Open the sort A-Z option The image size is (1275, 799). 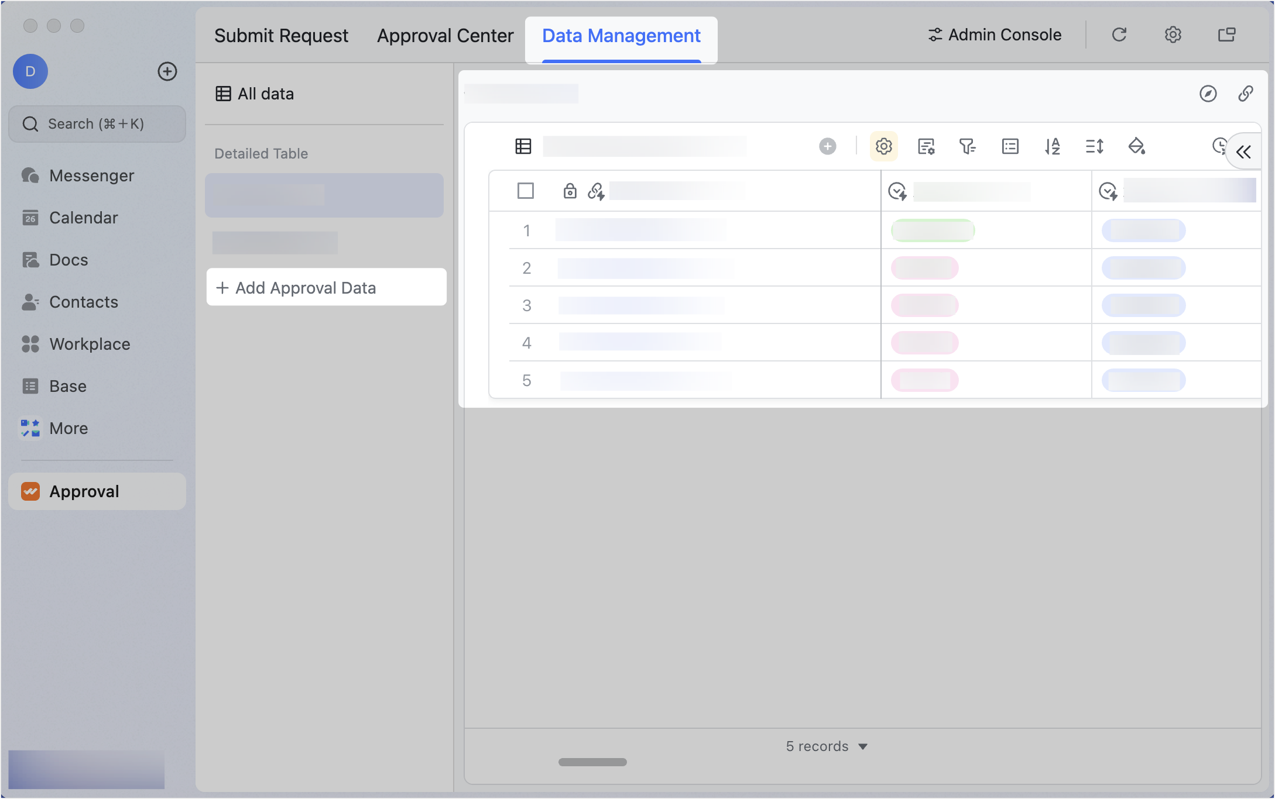(1053, 146)
